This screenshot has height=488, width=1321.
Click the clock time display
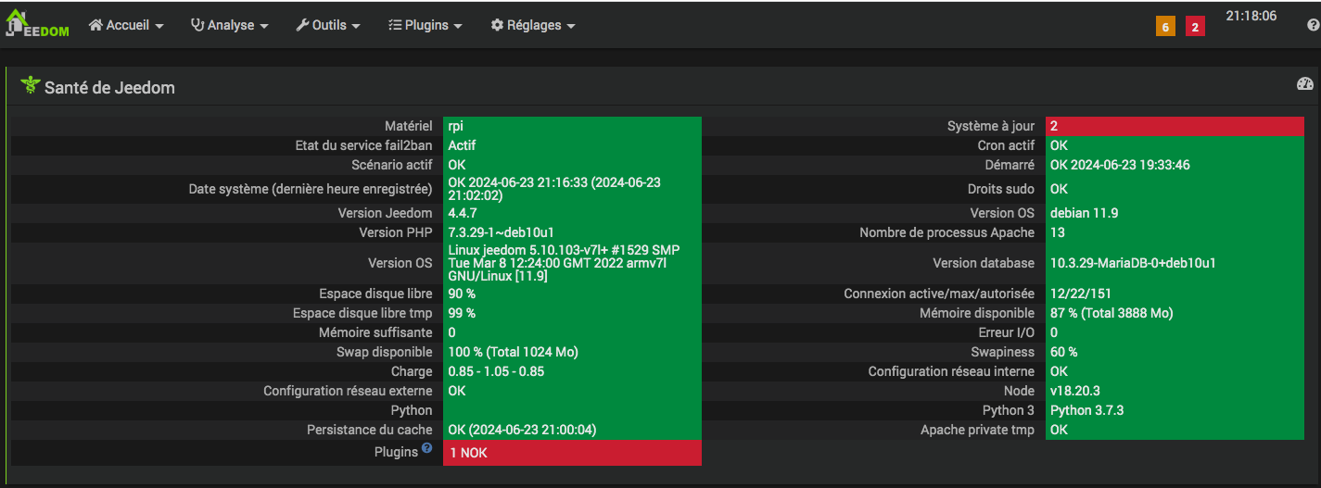pos(1251,17)
